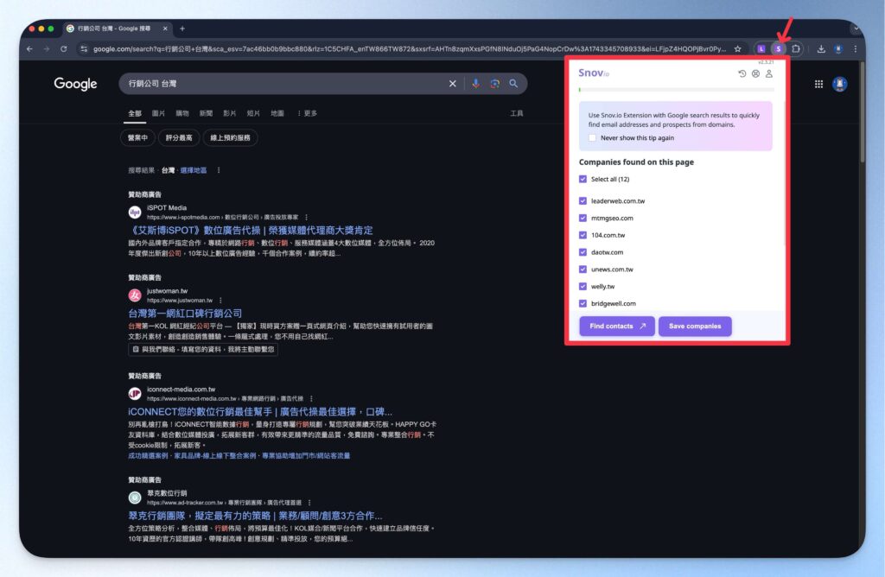The height and width of the screenshot is (577, 885).
Task: Uncheck bridgewell.com company
Action: tap(583, 303)
